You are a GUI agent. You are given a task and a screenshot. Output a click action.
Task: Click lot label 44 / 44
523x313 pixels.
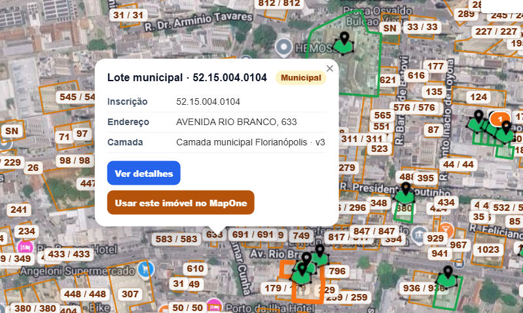point(458,164)
